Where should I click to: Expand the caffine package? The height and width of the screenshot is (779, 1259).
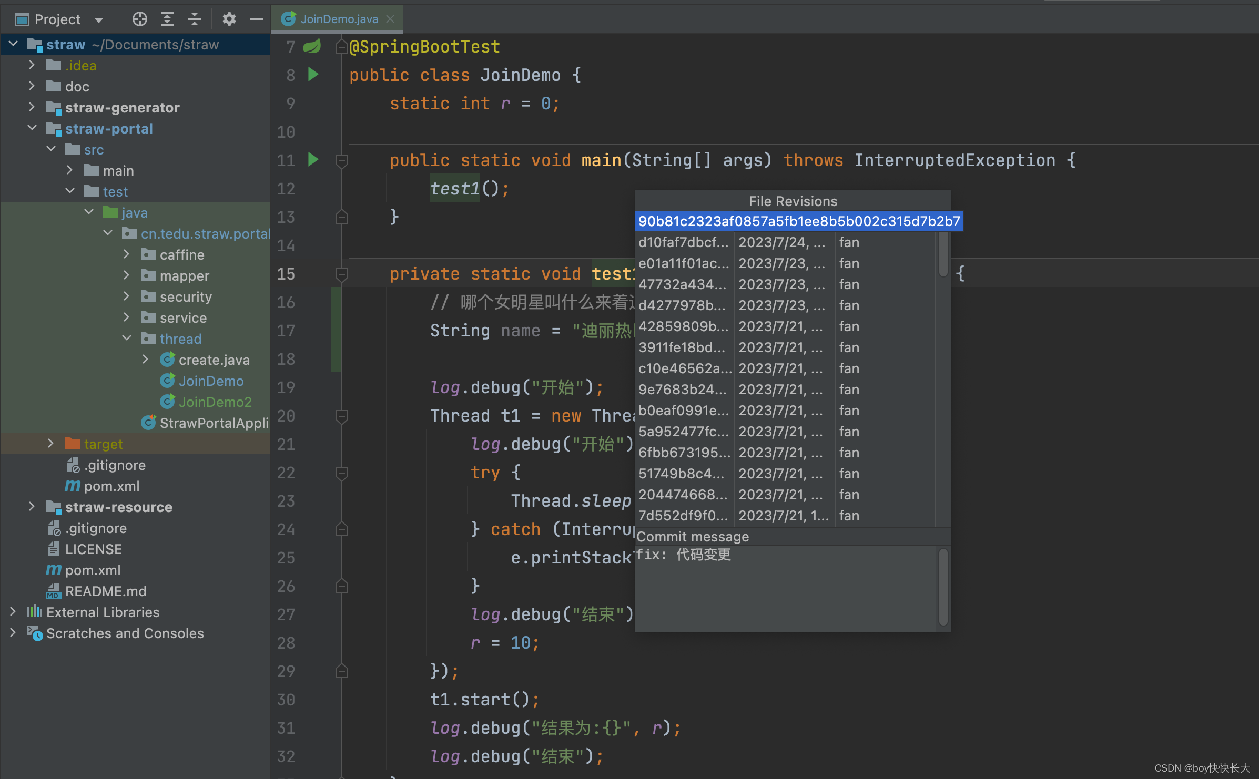pyautogui.click(x=127, y=254)
